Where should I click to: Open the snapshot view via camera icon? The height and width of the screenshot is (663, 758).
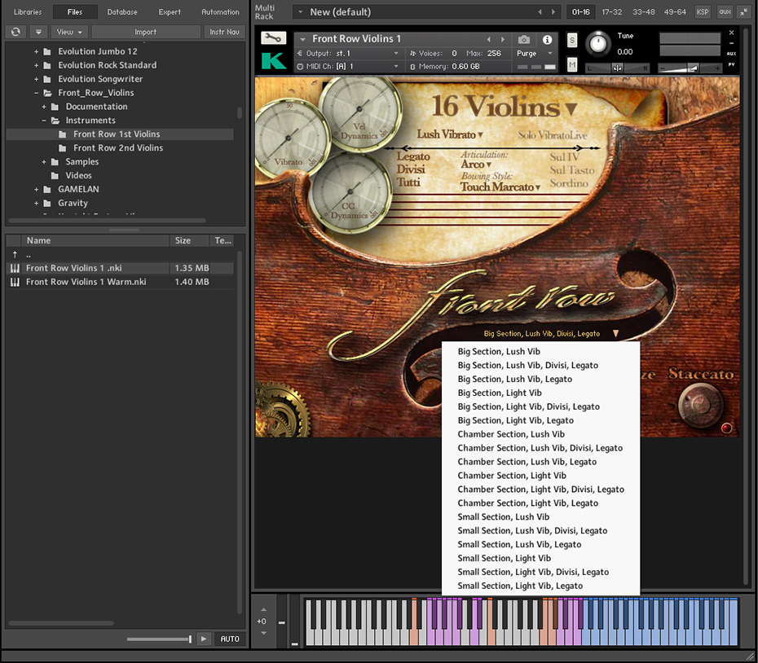pyautogui.click(x=524, y=40)
